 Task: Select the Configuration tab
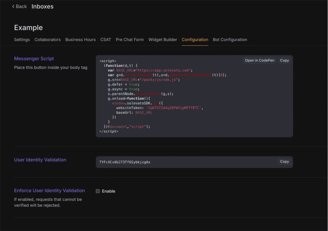[x=195, y=39]
